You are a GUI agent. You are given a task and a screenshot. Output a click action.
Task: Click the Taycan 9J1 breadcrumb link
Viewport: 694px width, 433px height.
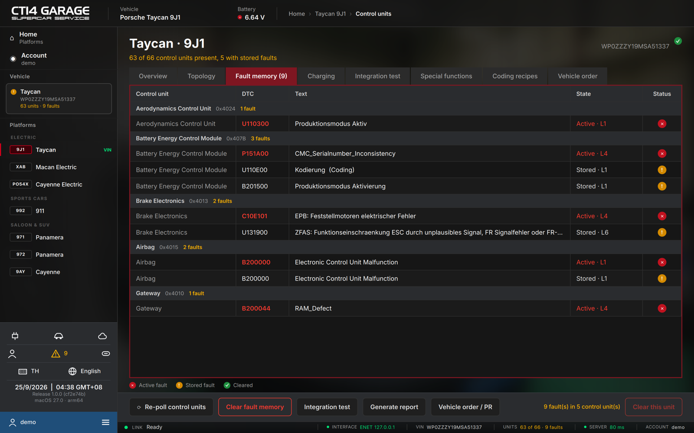(331, 14)
